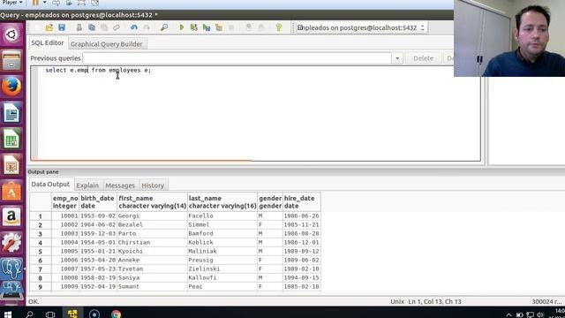Launch LibreOffice Writer from the dock
Viewport: 565px width, 318px height.
click(x=11, y=113)
